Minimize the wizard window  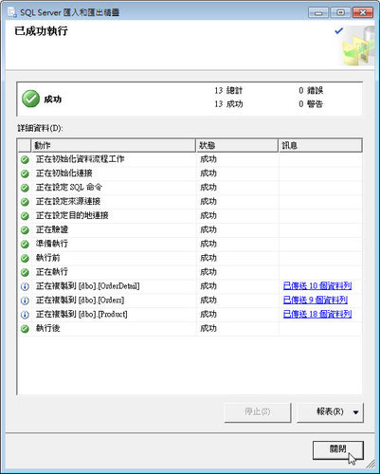point(318,12)
